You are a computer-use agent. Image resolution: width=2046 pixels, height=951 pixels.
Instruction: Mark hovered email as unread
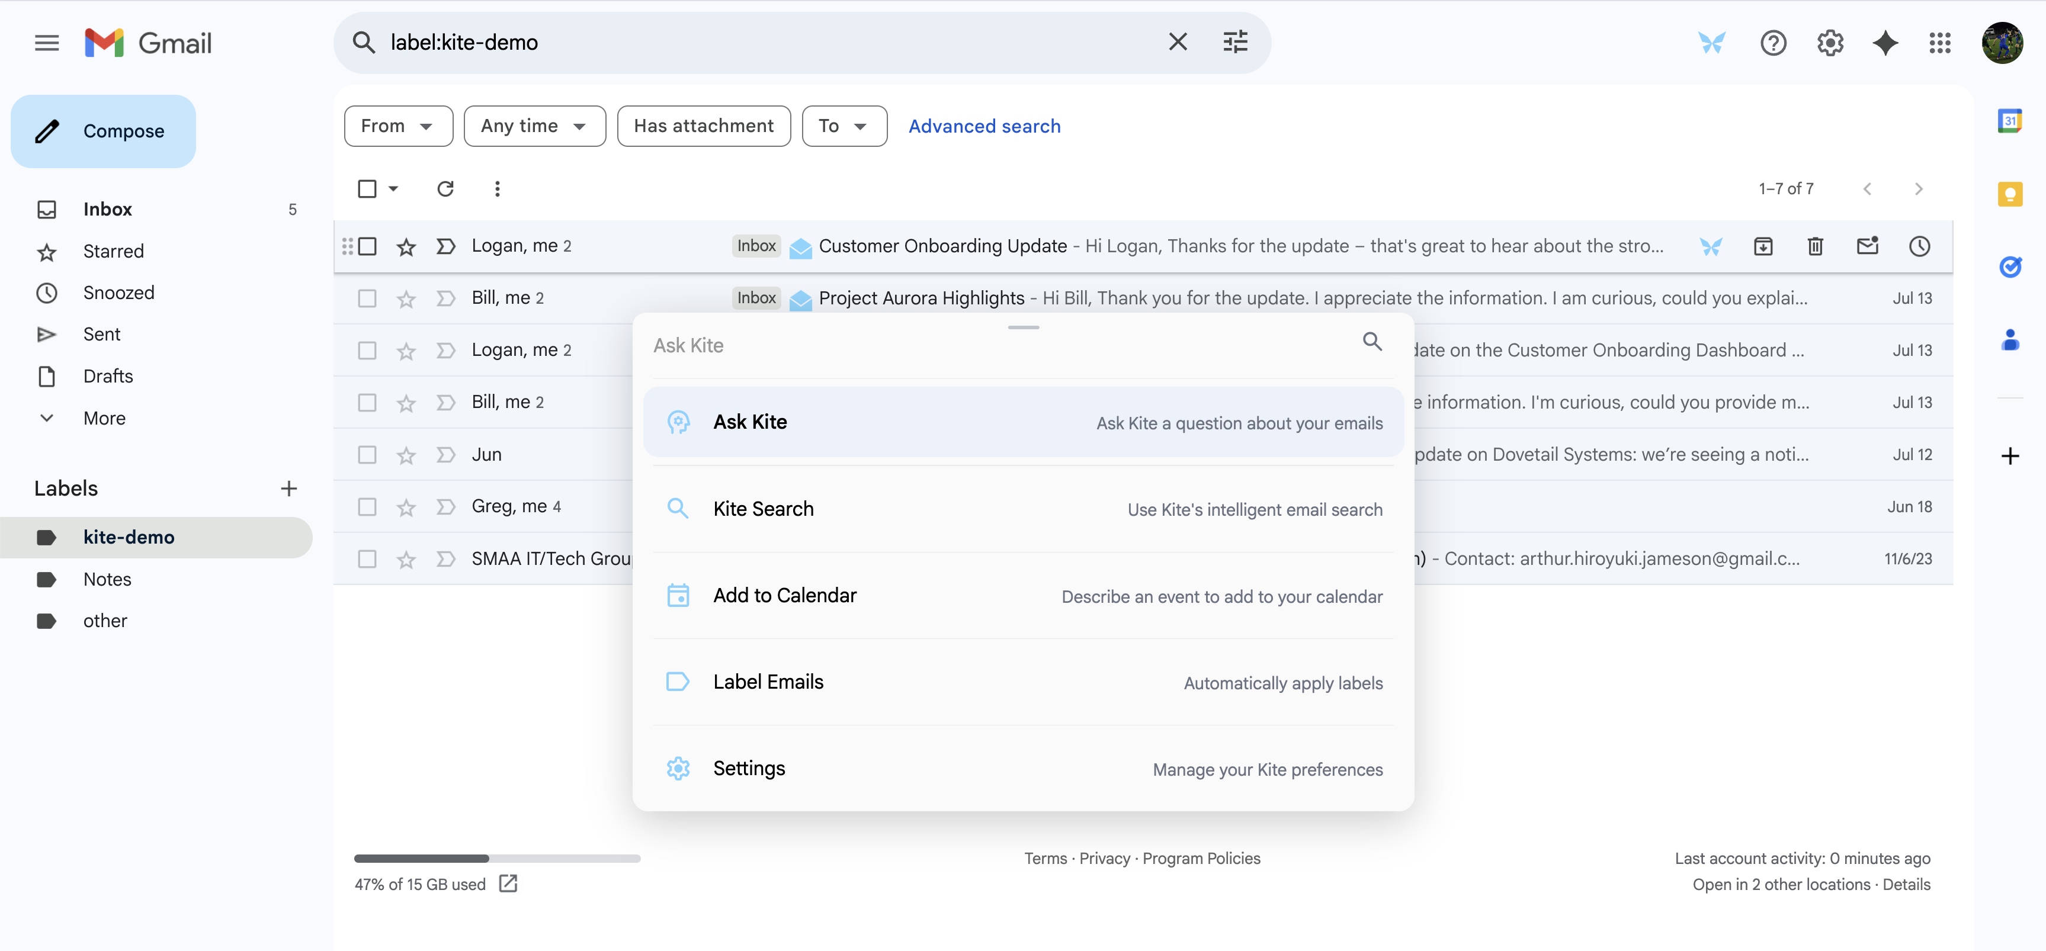[x=1867, y=246]
